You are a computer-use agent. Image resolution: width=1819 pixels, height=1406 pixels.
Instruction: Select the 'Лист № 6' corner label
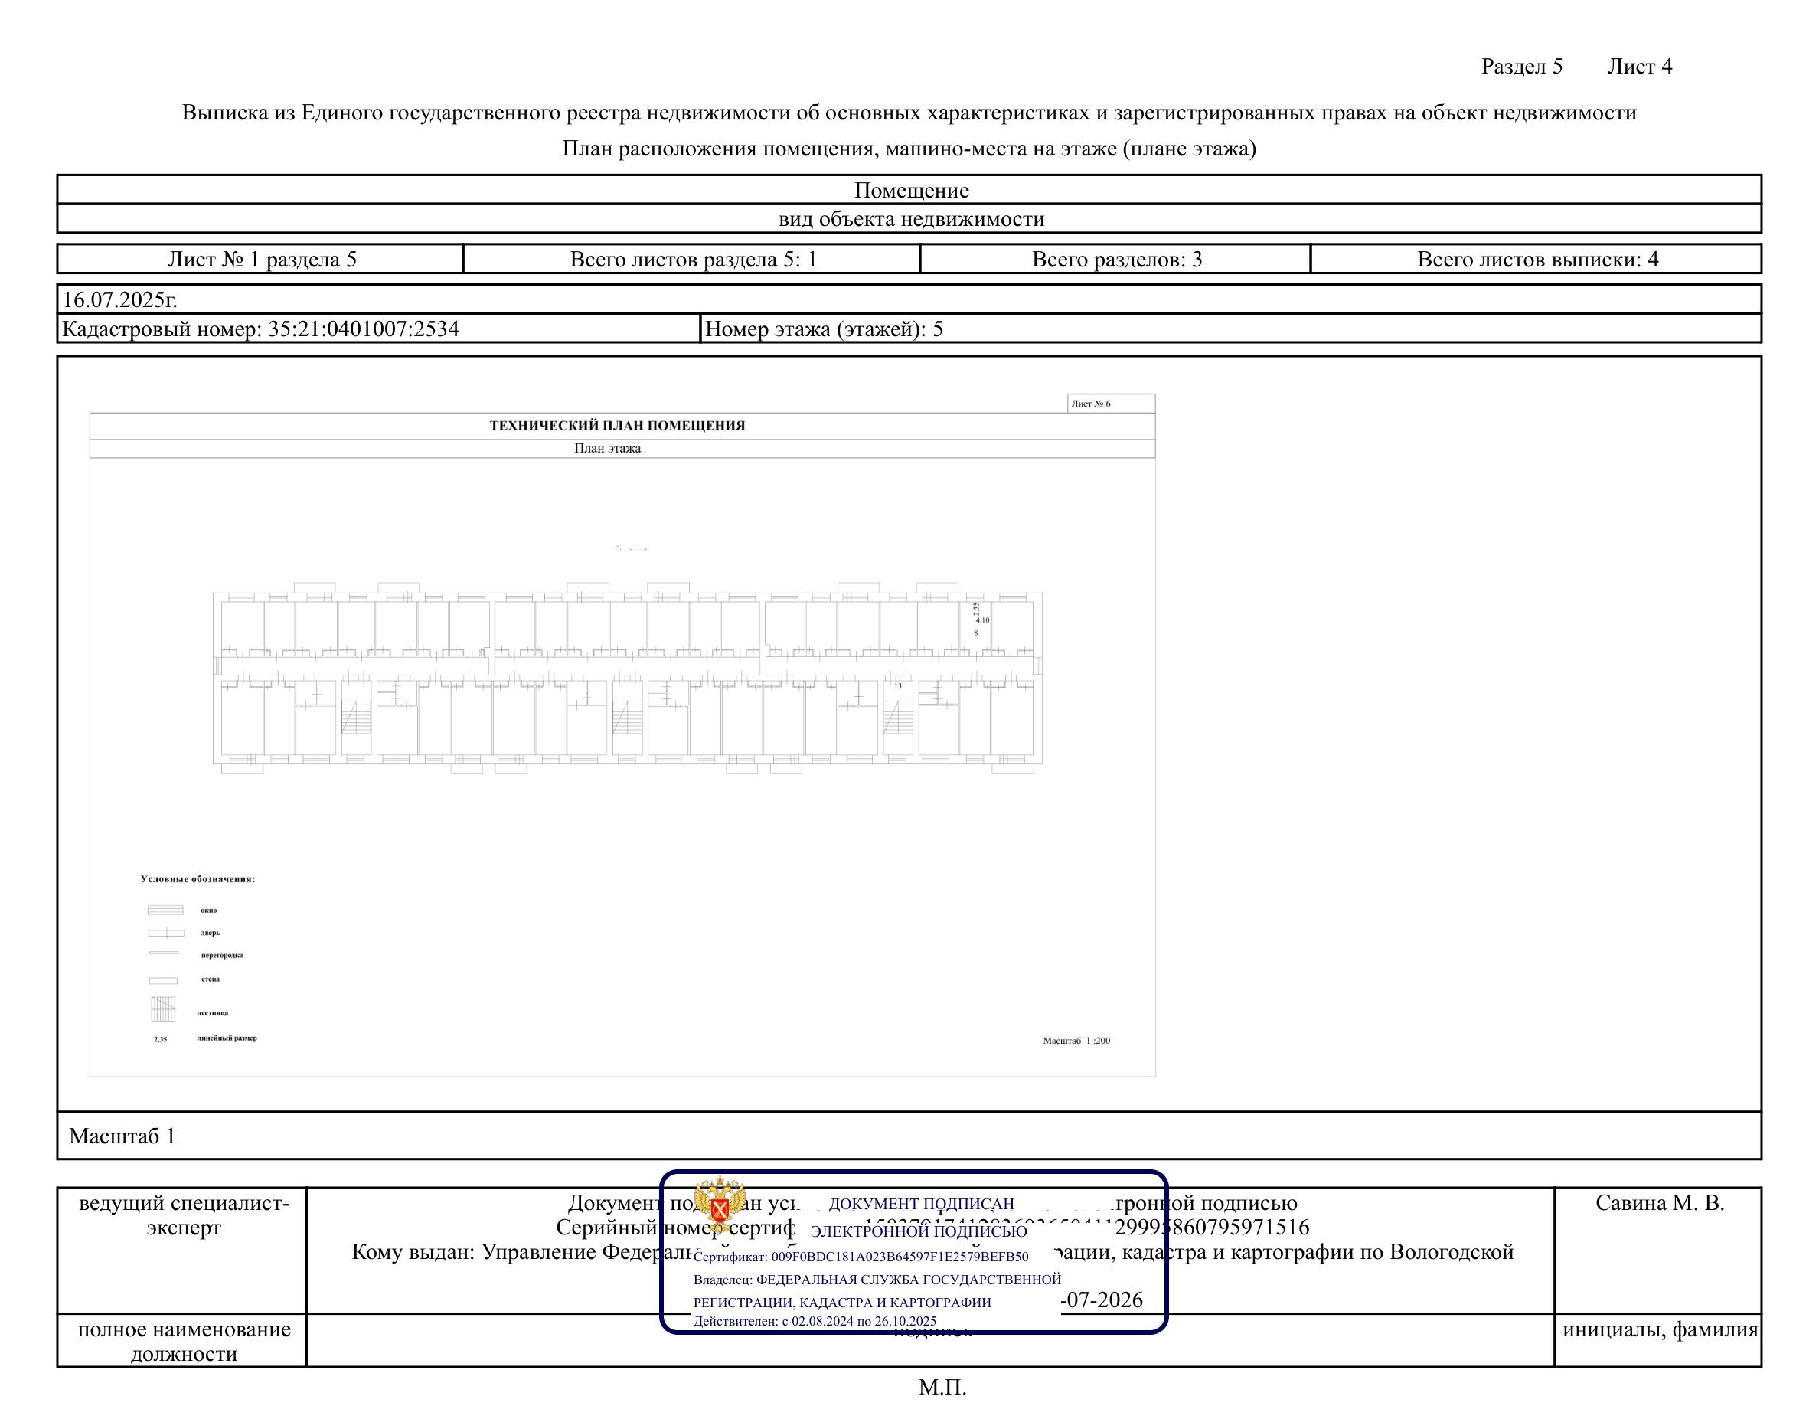pyautogui.click(x=1091, y=404)
